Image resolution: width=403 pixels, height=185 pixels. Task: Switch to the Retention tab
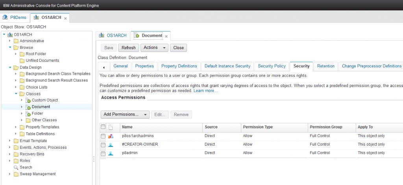325,66
